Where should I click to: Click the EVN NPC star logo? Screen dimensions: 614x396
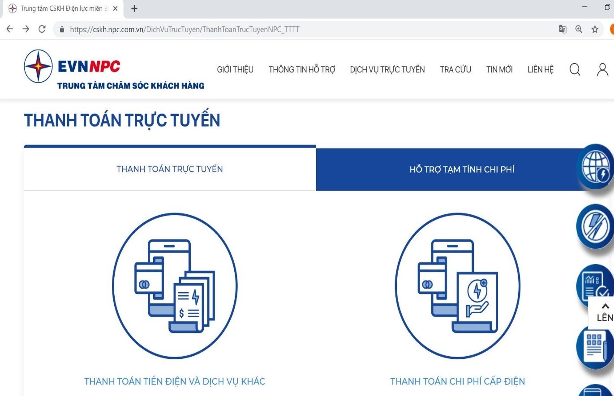(39, 66)
